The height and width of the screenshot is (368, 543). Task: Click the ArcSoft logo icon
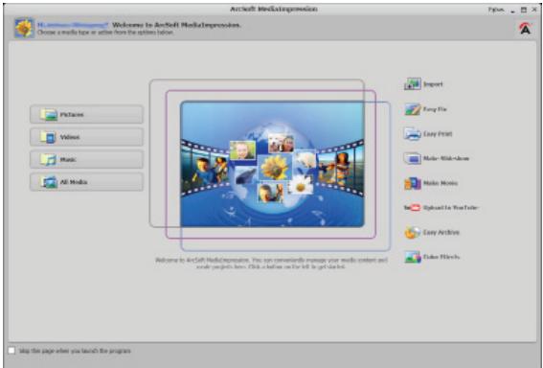click(x=525, y=29)
